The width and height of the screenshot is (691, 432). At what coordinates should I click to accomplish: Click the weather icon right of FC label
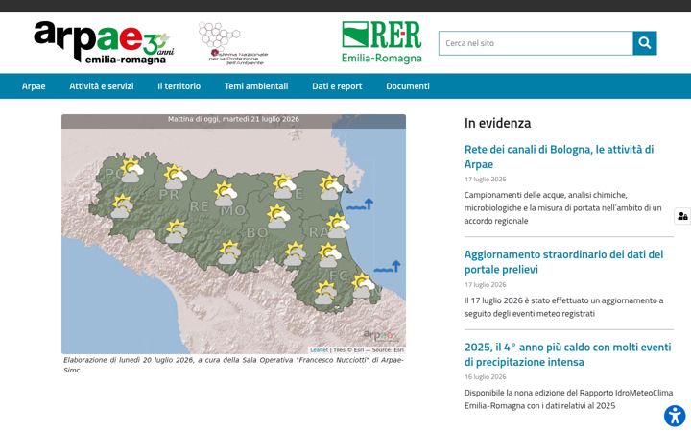pyautogui.click(x=363, y=285)
